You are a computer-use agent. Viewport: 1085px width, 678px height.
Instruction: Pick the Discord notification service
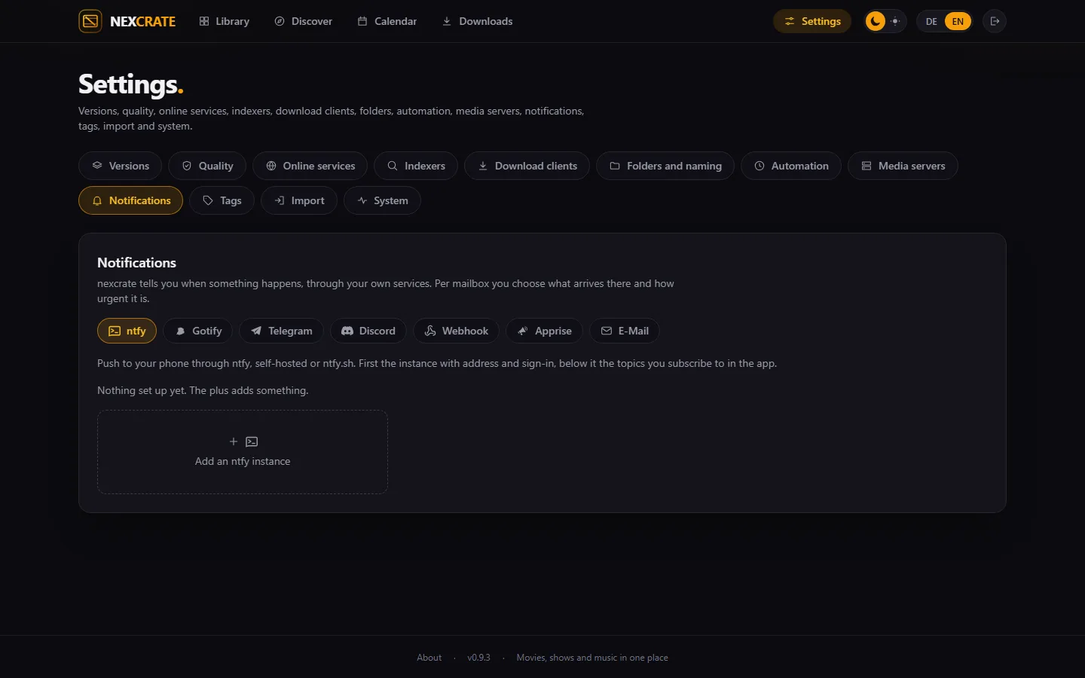(x=368, y=331)
